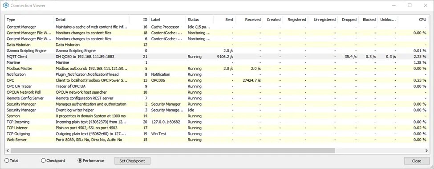434x169 pixels.
Task: Sort by the Sent column header
Action: coord(224,19)
